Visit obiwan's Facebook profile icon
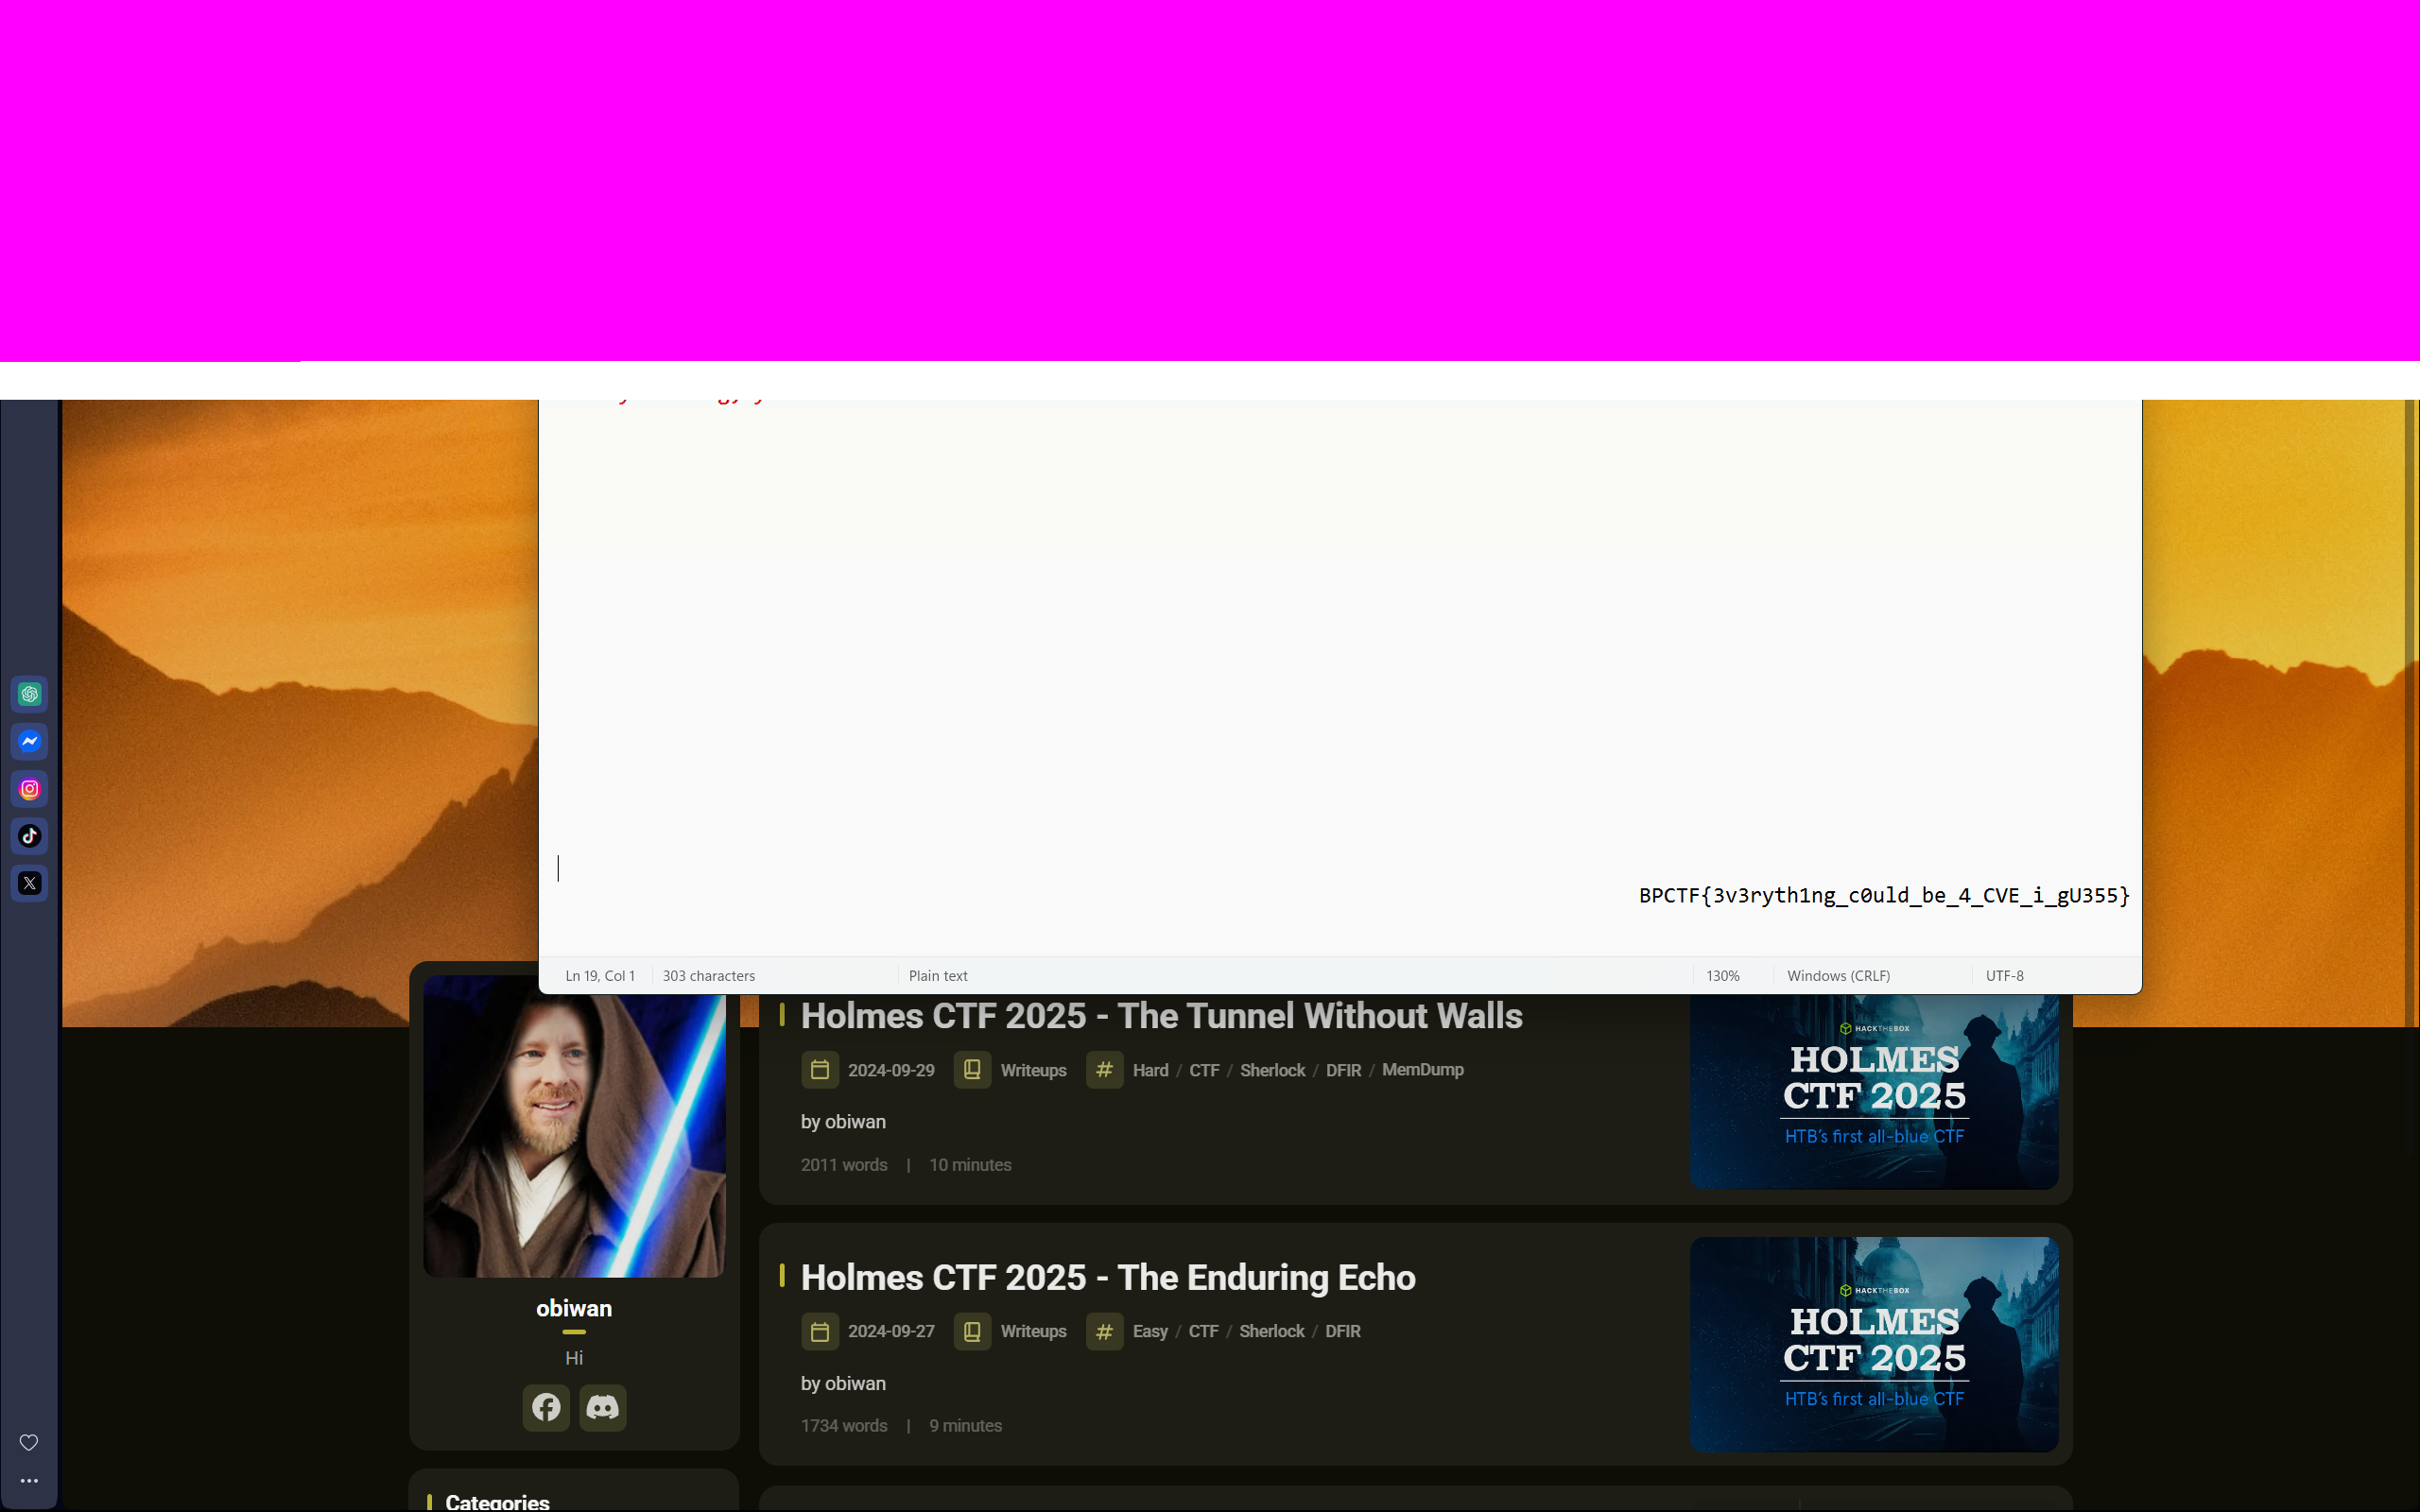Viewport: 2420px width, 1512px height. tap(545, 1406)
